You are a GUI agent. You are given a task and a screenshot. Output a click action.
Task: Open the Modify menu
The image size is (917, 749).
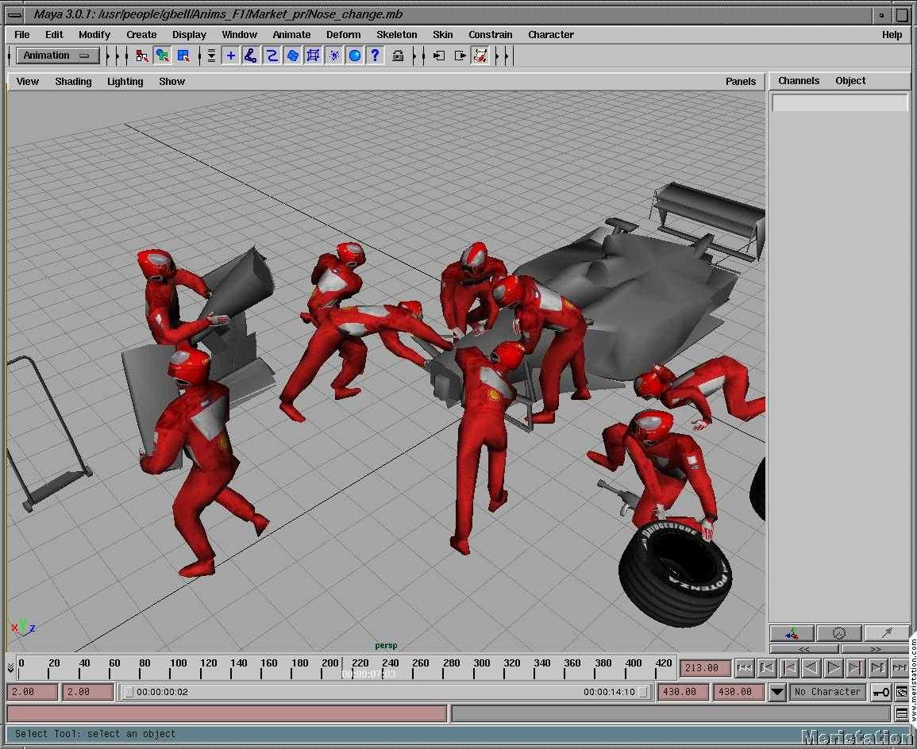tap(94, 34)
